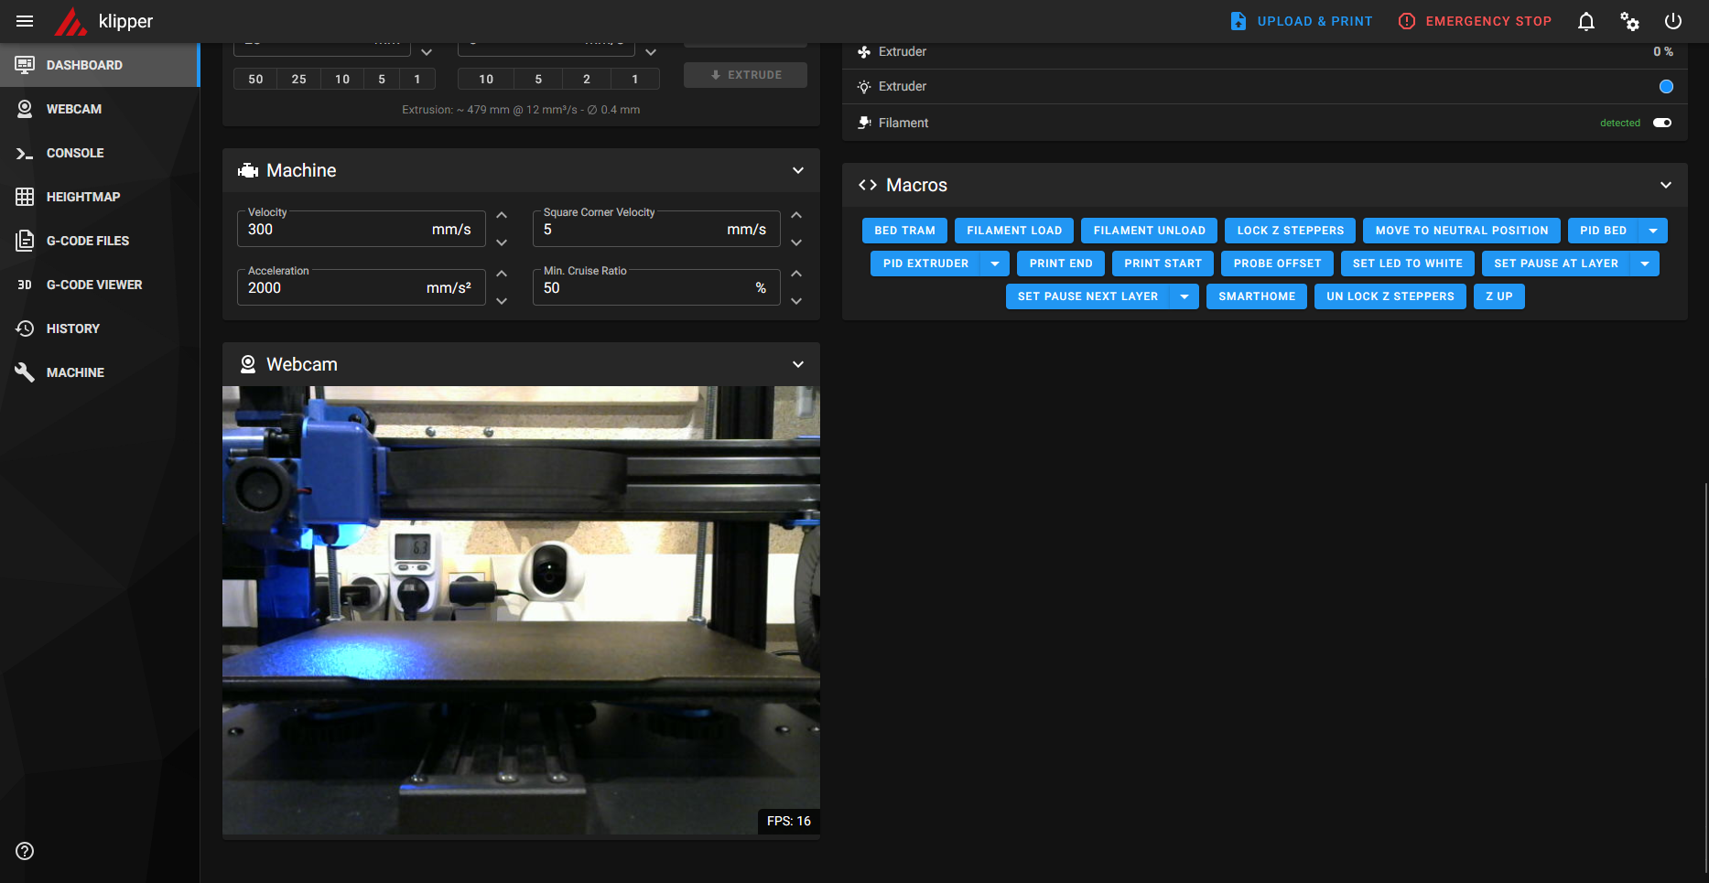Run the Bed Tram macro

pos(904,231)
